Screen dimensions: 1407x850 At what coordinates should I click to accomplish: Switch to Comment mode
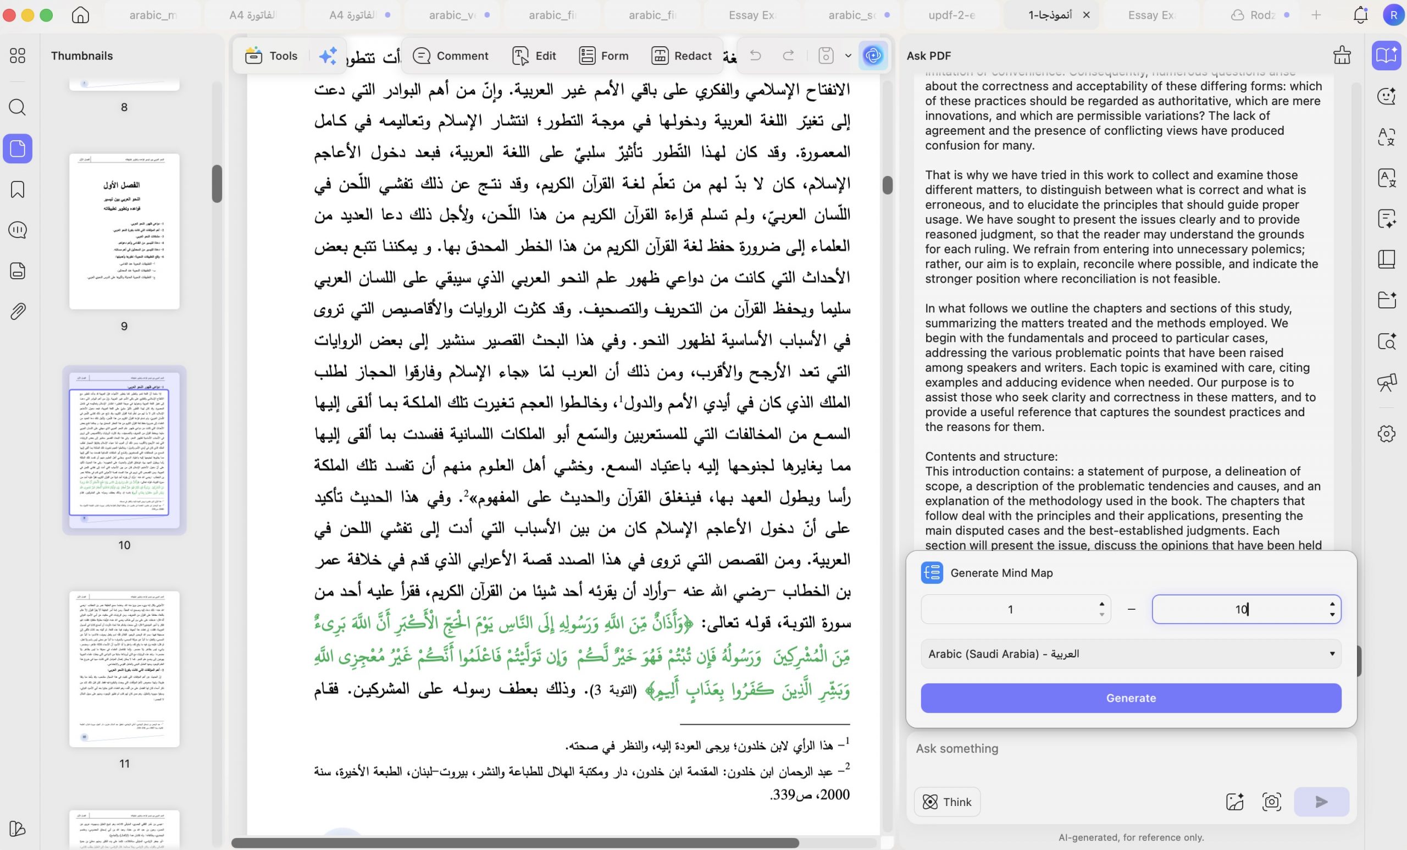tap(451, 56)
